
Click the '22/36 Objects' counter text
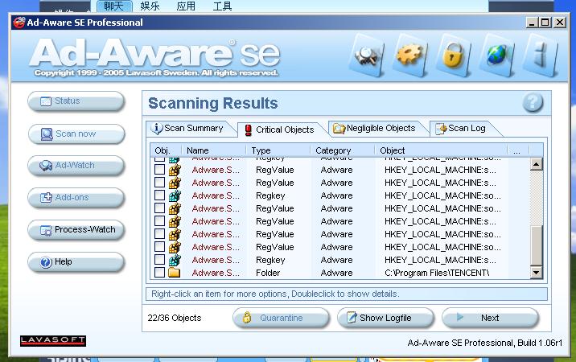tap(175, 318)
